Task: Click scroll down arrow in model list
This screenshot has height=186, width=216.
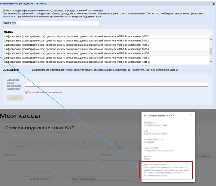Action: pyautogui.click(x=211, y=61)
